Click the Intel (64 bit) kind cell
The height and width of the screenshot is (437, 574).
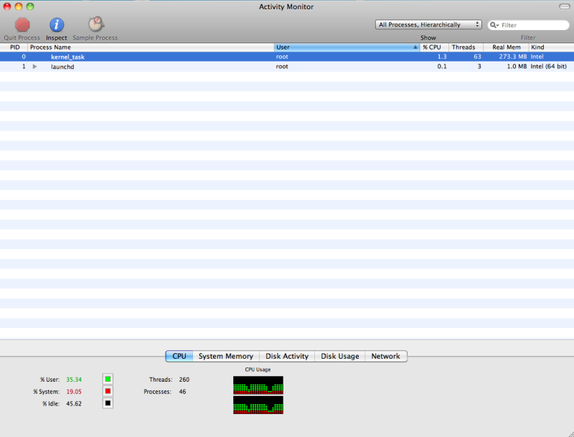point(548,67)
